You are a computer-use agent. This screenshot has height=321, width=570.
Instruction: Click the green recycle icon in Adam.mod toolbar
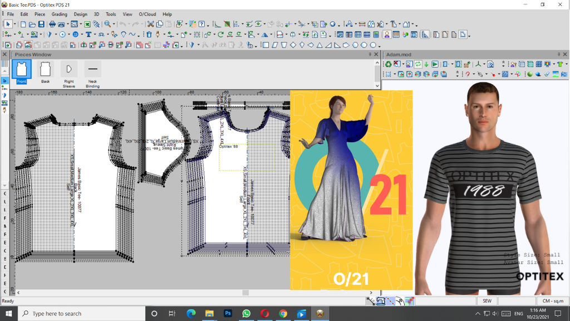388,65
